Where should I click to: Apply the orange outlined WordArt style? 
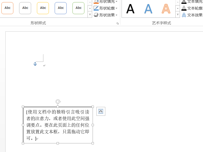click(x=166, y=9)
